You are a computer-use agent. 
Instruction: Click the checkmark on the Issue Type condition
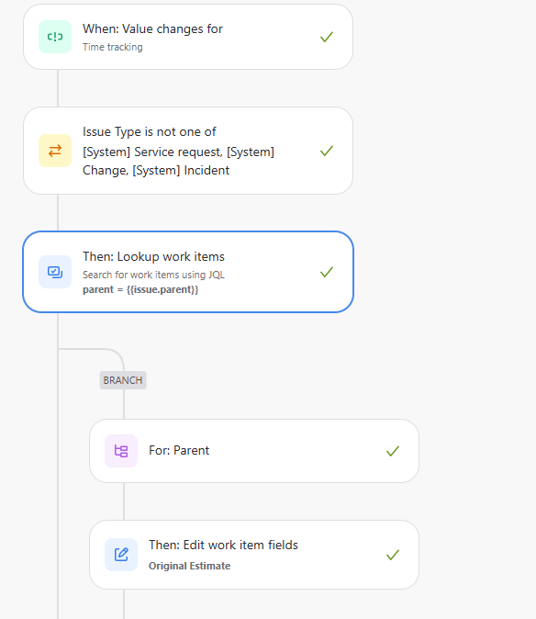tap(327, 151)
